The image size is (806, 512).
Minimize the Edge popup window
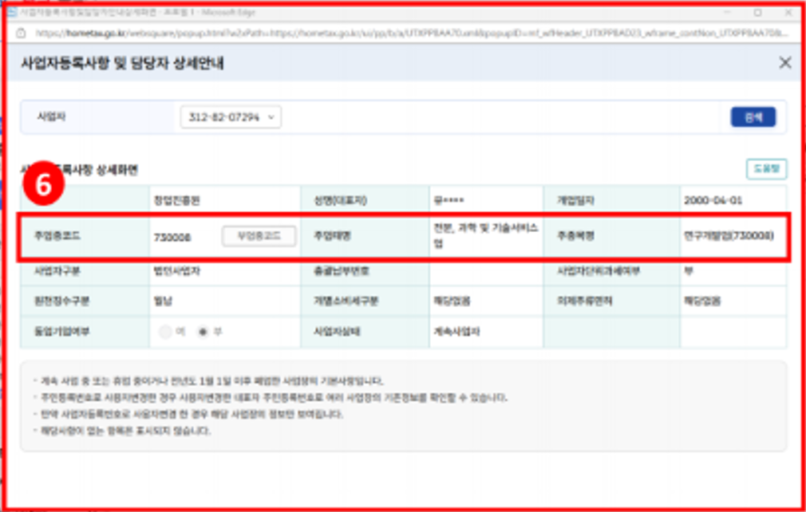(727, 13)
